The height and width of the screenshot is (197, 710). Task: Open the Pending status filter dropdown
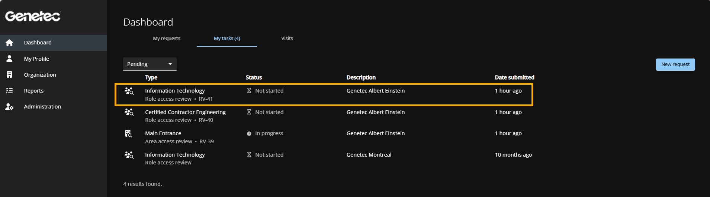point(150,64)
